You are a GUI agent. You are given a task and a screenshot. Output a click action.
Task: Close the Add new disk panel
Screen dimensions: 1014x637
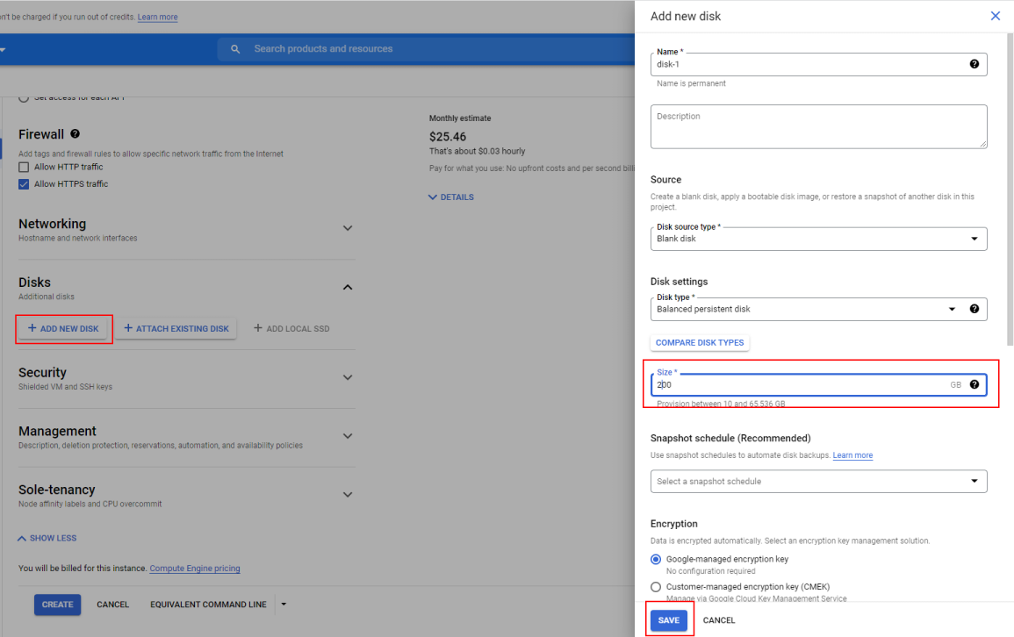(x=995, y=16)
